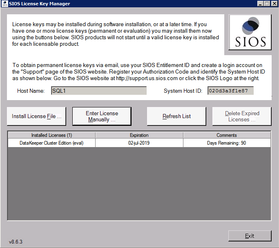The width and height of the screenshot is (279, 248).
Task: Open Enter License Manually dialog
Action: [x=102, y=116]
